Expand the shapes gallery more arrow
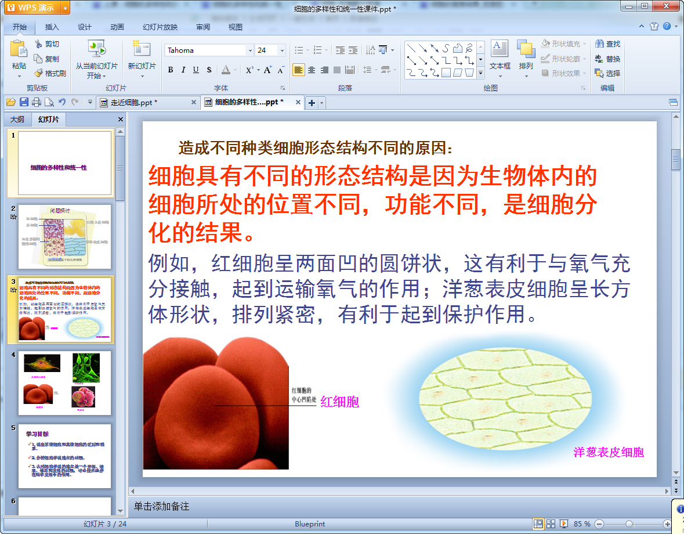 click(480, 73)
